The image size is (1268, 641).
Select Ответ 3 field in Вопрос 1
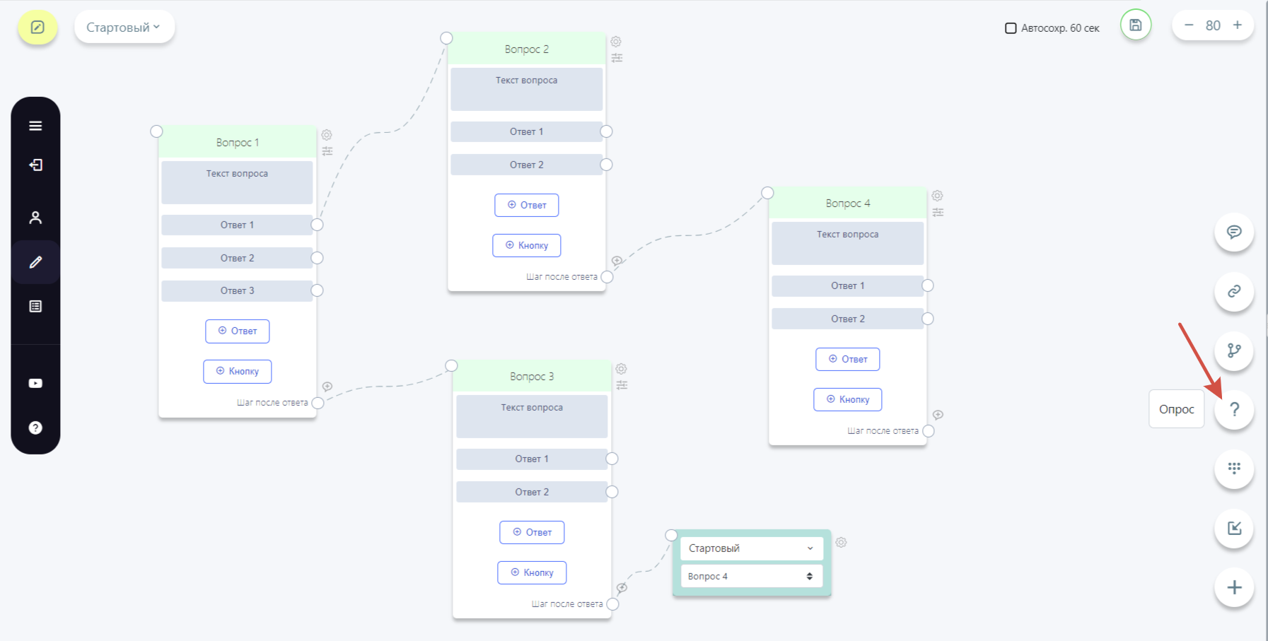(x=237, y=291)
